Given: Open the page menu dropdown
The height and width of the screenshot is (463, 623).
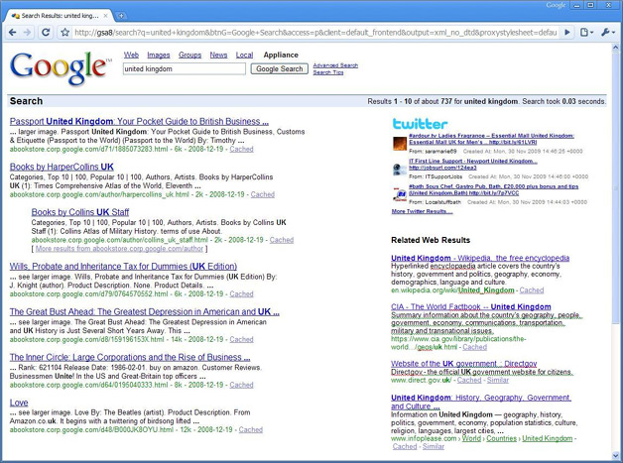Looking at the screenshot, I should tap(586, 32).
